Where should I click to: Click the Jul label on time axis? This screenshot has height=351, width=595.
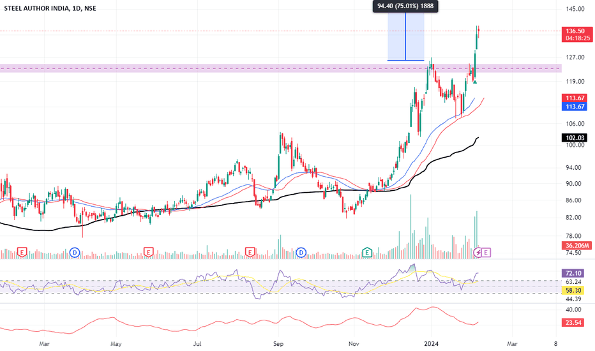[197, 344]
